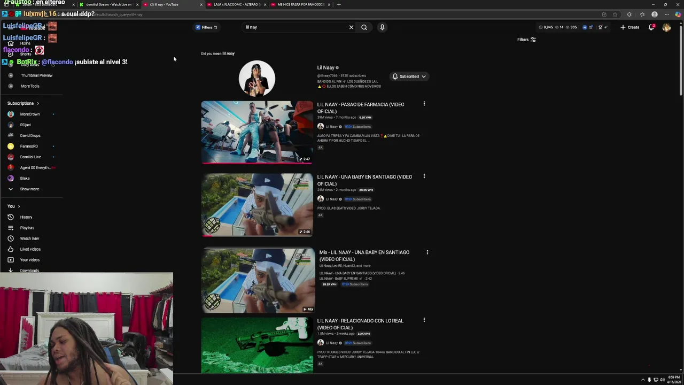Open the Domiilol Live subscription
The width and height of the screenshot is (684, 385).
(x=30, y=157)
